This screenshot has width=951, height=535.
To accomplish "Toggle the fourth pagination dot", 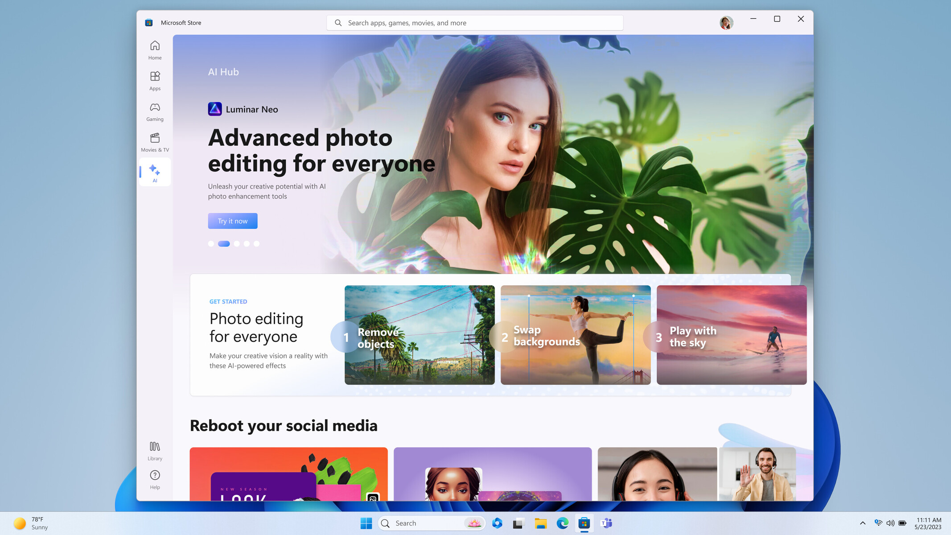I will click(246, 244).
